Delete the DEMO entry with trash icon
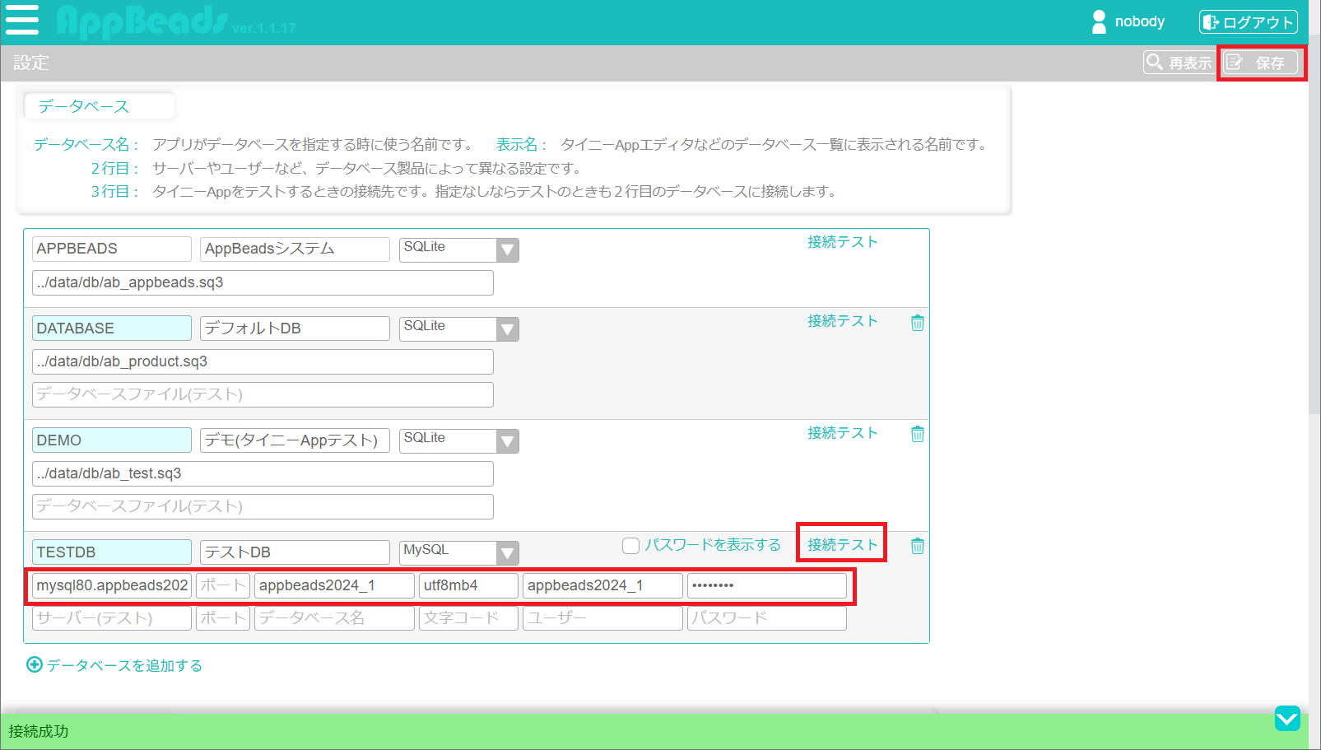The image size is (1321, 750). [x=917, y=434]
